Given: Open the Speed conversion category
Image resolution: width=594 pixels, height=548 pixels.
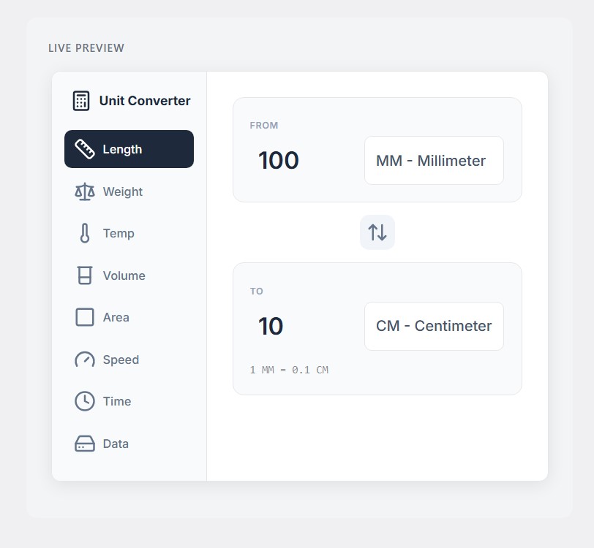Looking at the screenshot, I should click(121, 359).
